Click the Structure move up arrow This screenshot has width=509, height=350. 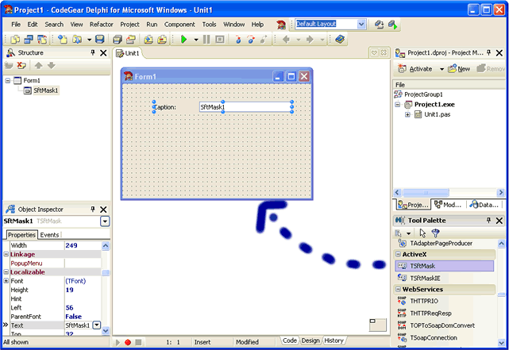pos(39,66)
